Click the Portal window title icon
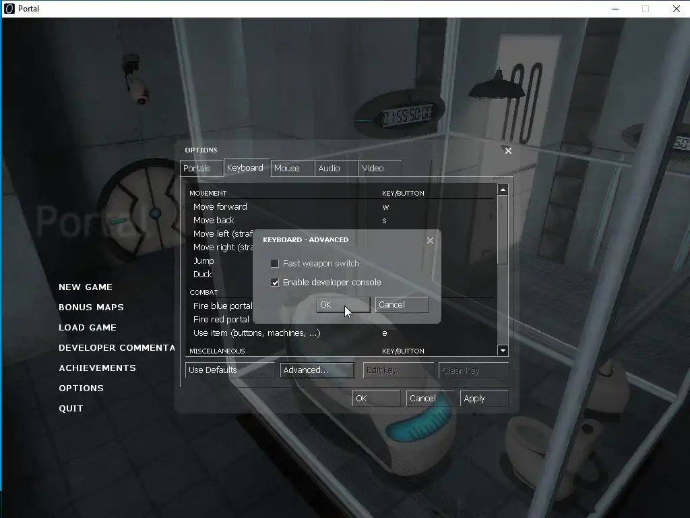690x518 pixels. click(9, 8)
